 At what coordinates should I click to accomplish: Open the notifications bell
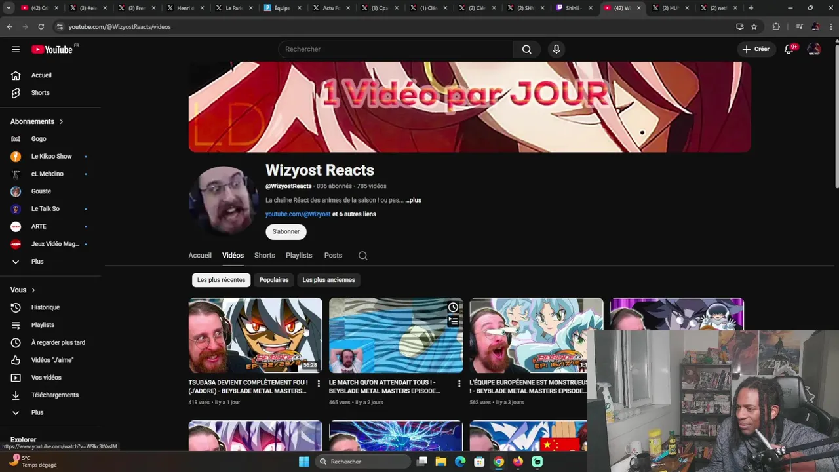tap(789, 49)
